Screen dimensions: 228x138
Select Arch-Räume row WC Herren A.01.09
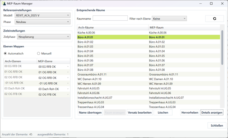click(x=113, y=84)
